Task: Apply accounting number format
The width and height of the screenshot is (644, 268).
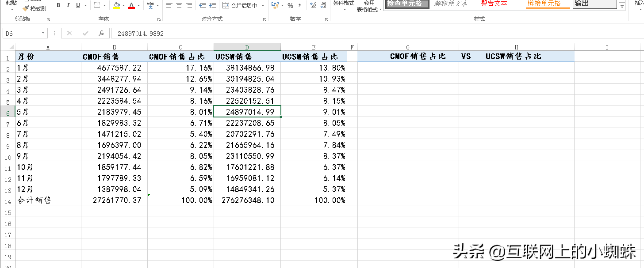Action: coord(275,5)
